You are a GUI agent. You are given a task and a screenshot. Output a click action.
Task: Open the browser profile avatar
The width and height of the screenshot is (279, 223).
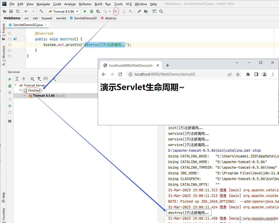click(265, 74)
